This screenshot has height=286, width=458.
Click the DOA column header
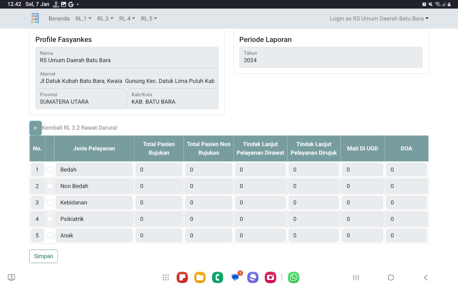pos(406,148)
